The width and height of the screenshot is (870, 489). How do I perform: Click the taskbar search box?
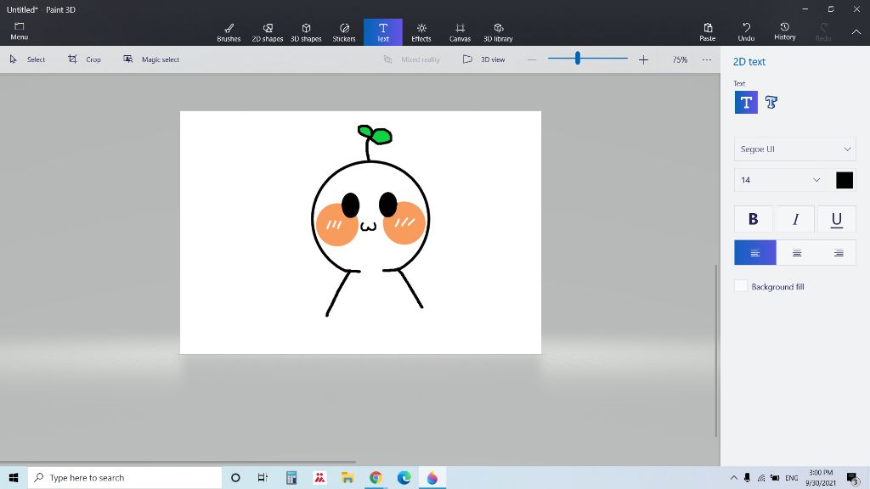pyautogui.click(x=125, y=477)
